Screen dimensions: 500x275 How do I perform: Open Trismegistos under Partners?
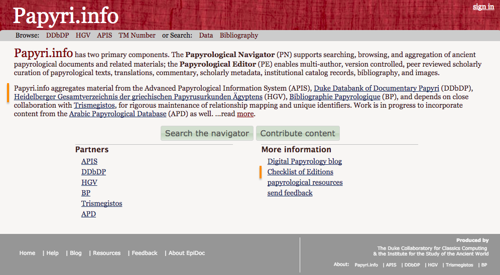tap(102, 203)
